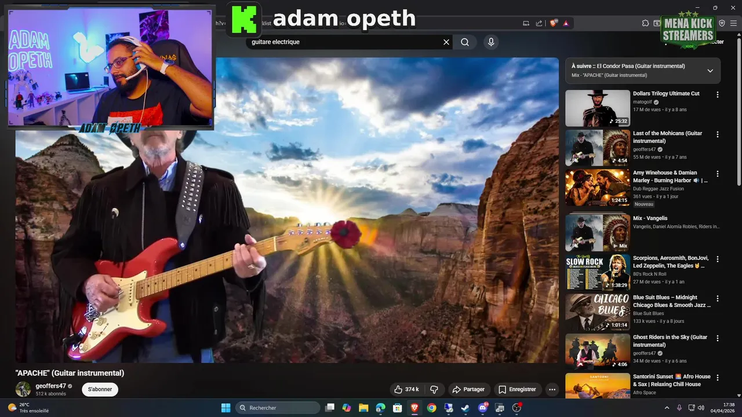
Task: Open Last of the Mohicans video title
Action: coord(668,137)
